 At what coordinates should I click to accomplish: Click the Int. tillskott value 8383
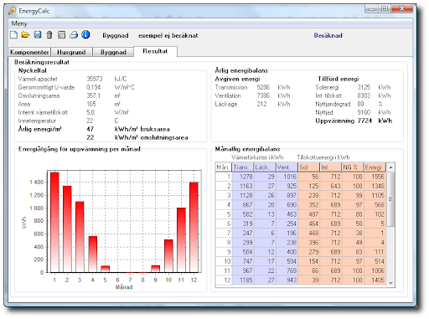364,95
